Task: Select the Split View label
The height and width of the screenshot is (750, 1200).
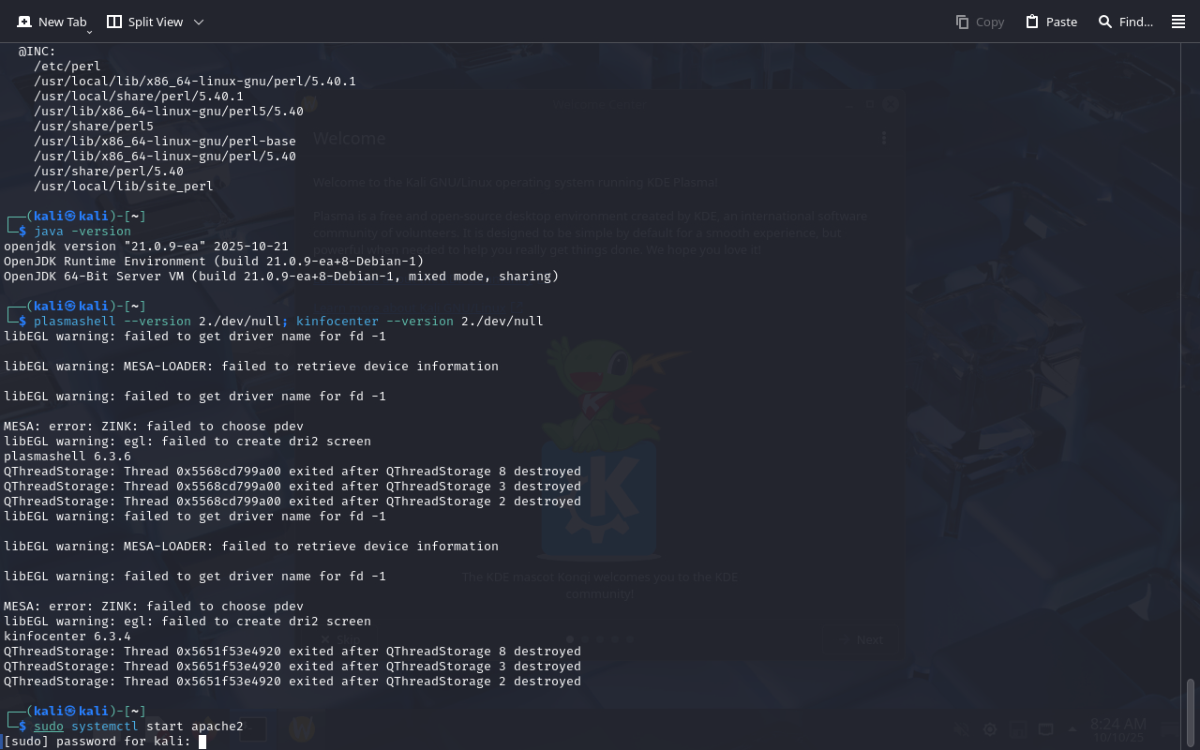Action: coord(156,22)
